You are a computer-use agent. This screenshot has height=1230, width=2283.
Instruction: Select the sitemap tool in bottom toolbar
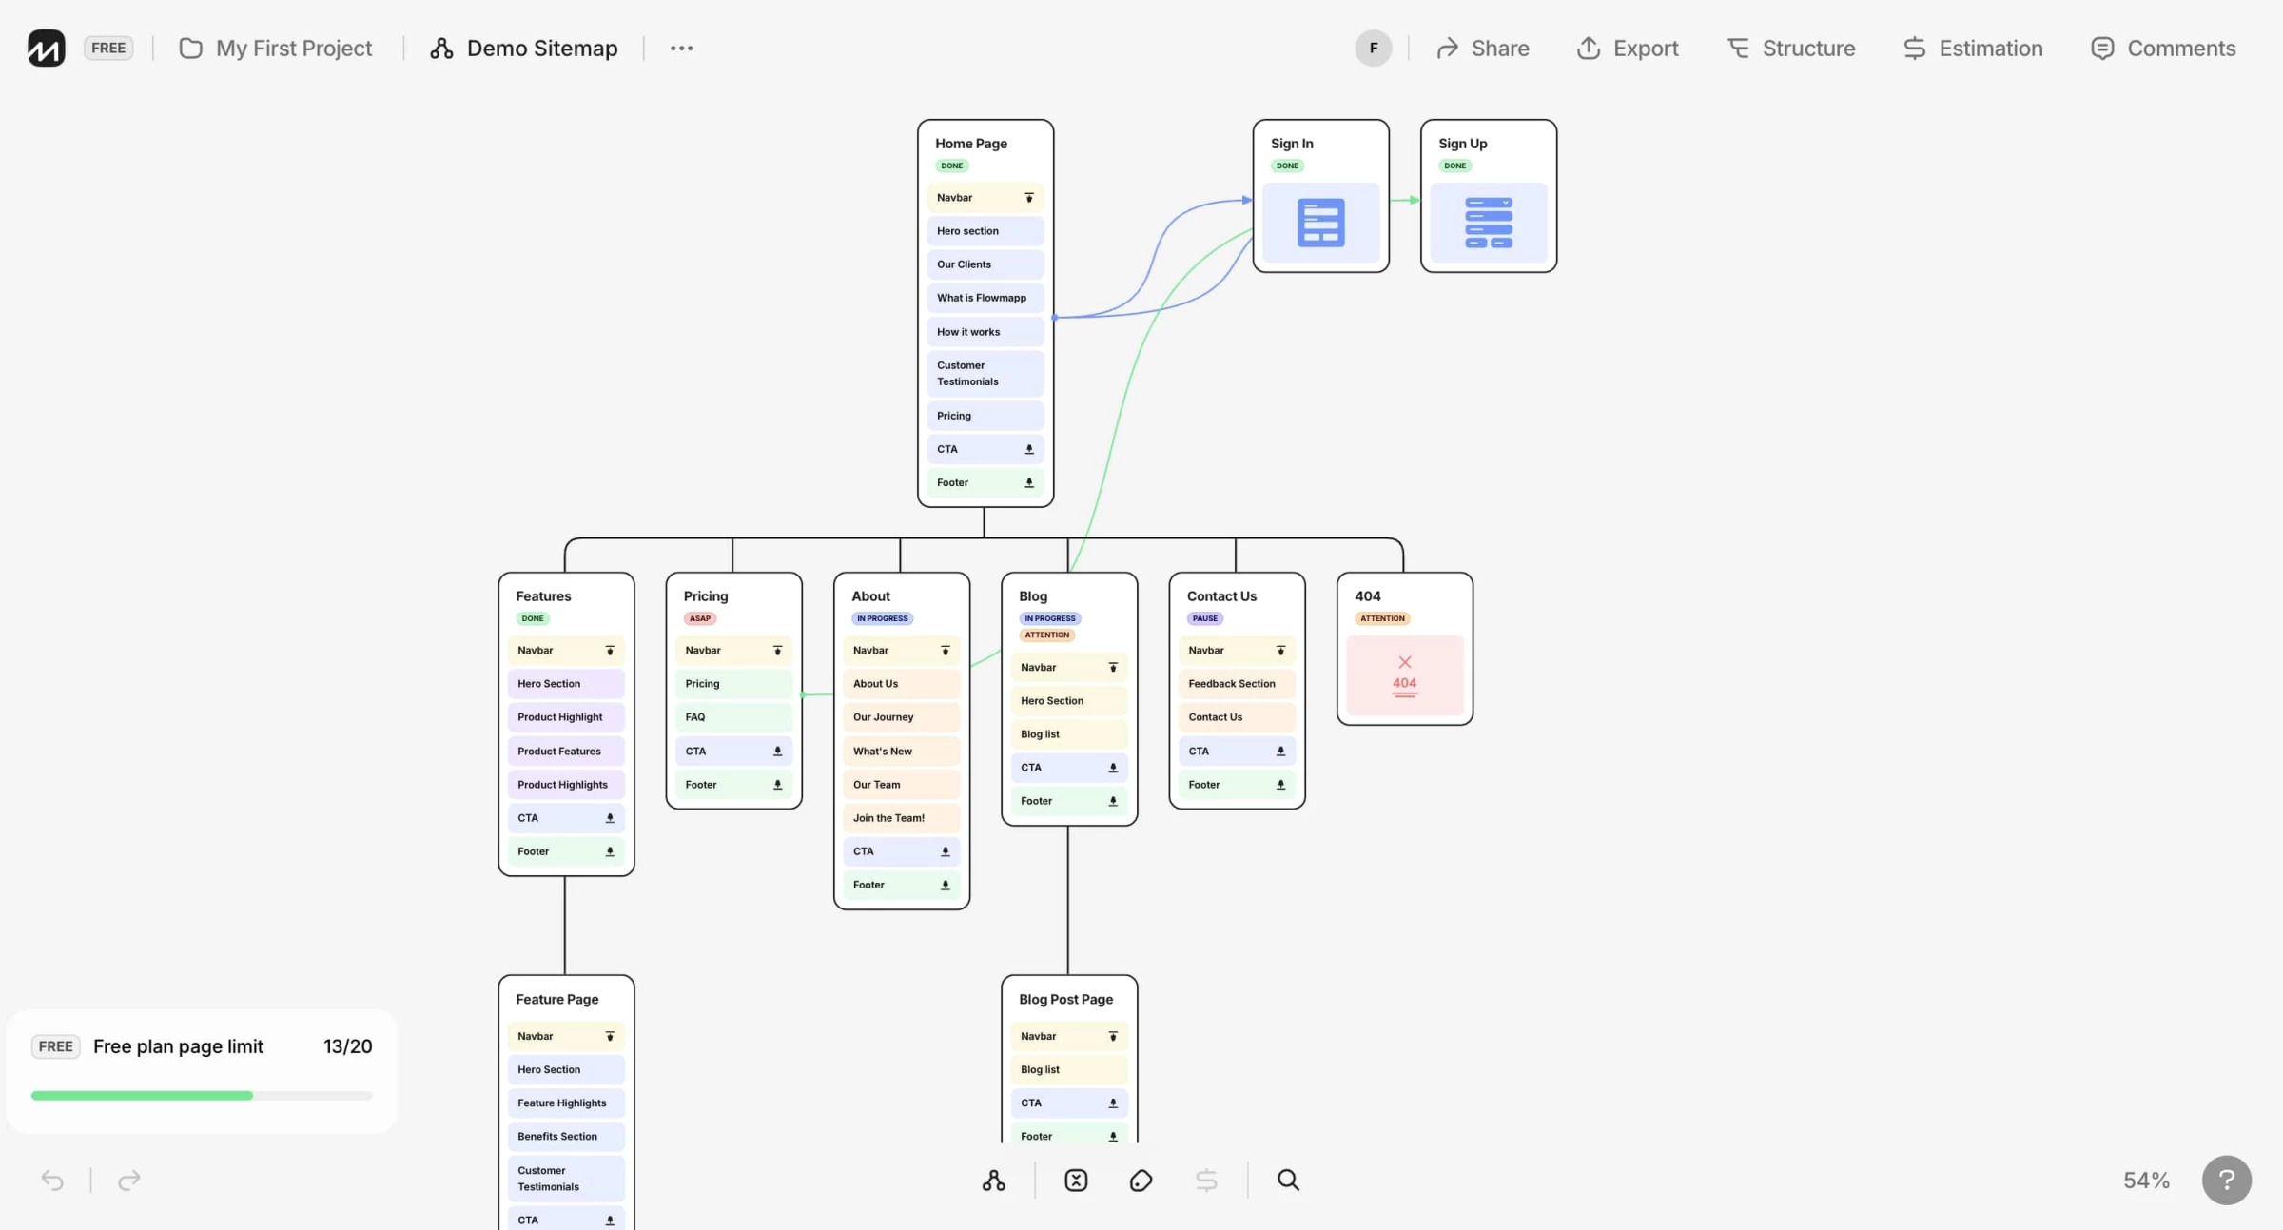point(993,1180)
